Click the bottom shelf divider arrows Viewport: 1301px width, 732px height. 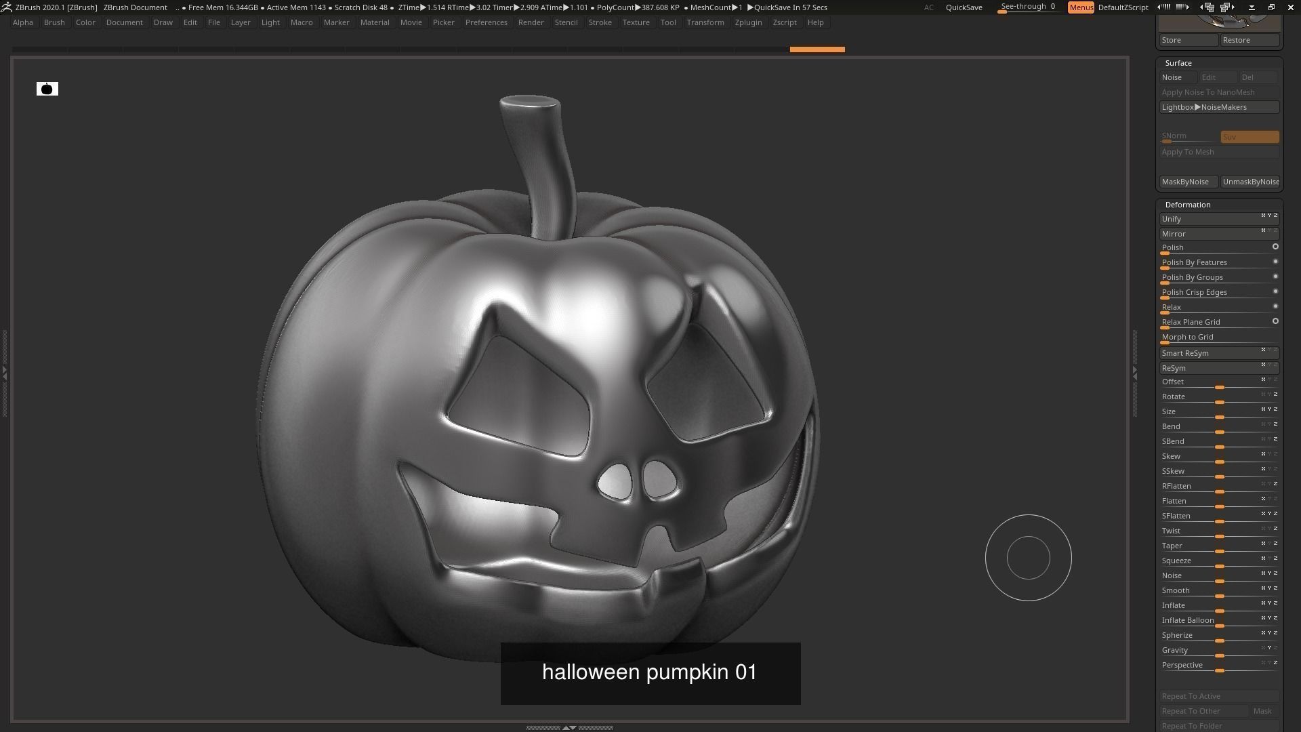pos(569,727)
